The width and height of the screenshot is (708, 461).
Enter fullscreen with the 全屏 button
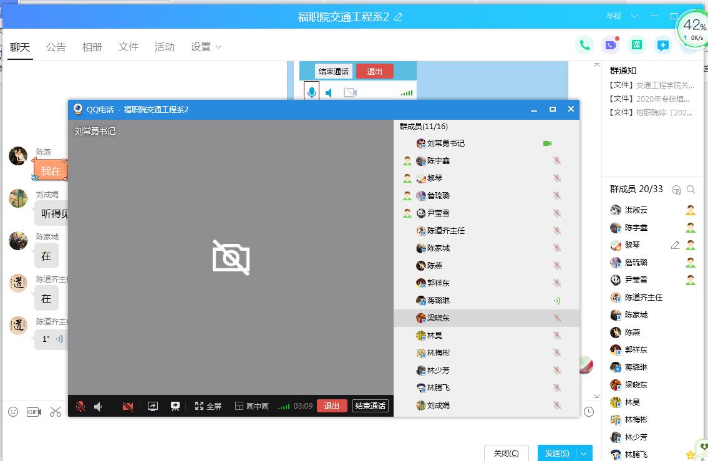click(208, 406)
